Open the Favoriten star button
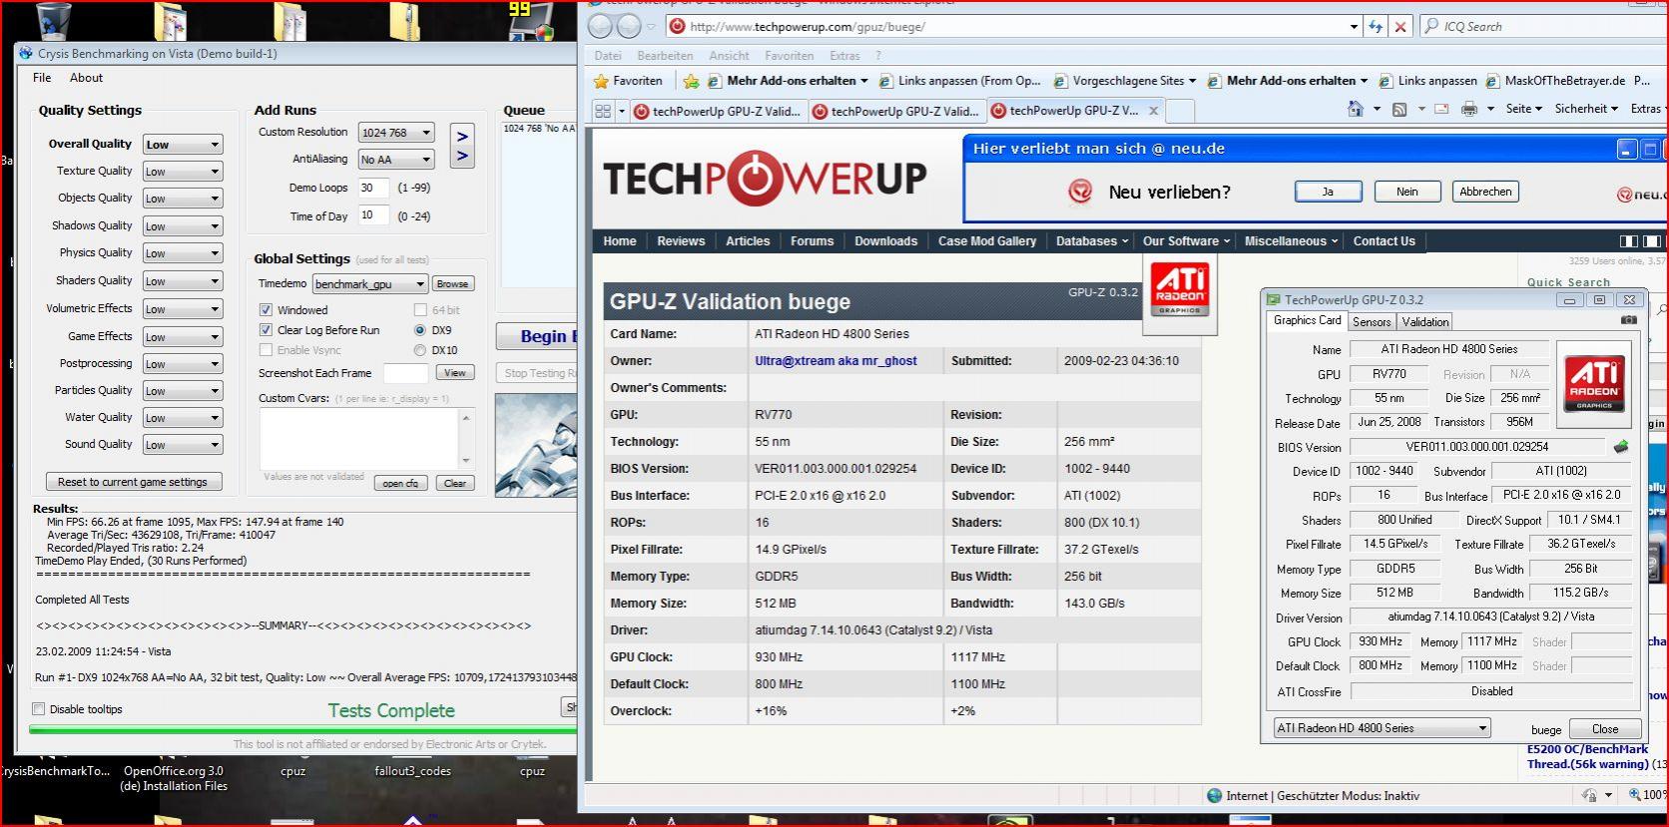1669x827 pixels. 629,81
